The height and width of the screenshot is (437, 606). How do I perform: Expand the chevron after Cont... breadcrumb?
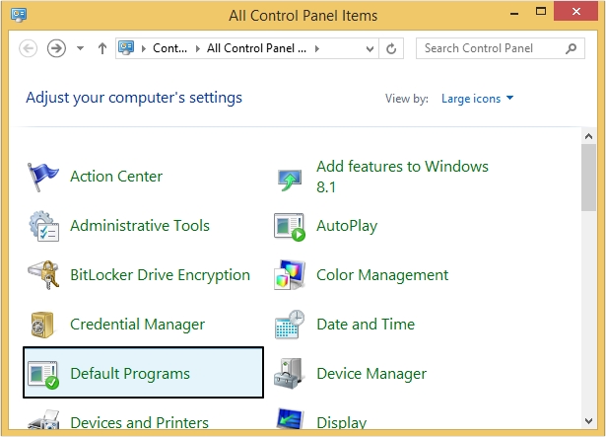point(198,48)
